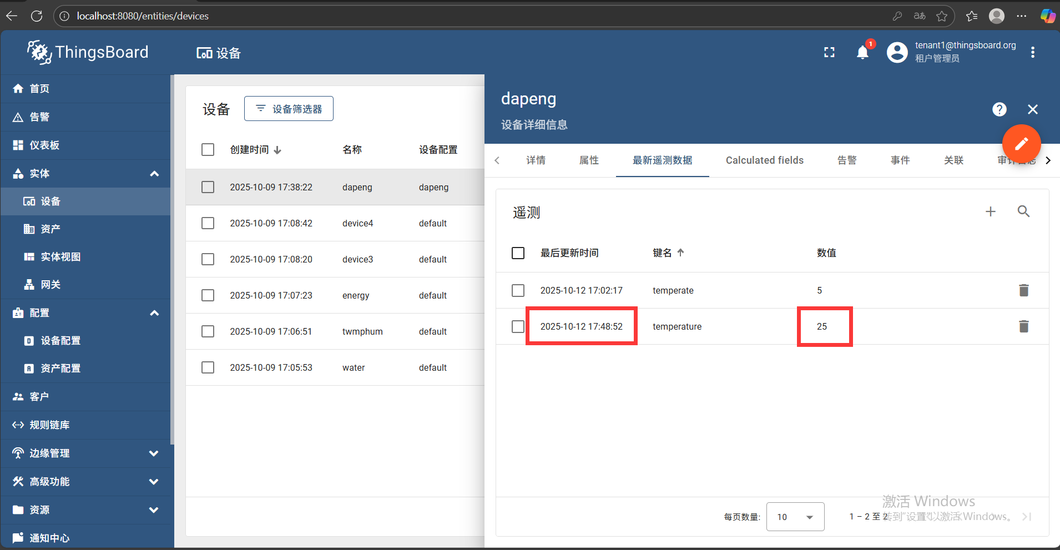Screen dimensions: 1060x550
Task: Click the edit pencil floating button
Action: tap(1021, 144)
